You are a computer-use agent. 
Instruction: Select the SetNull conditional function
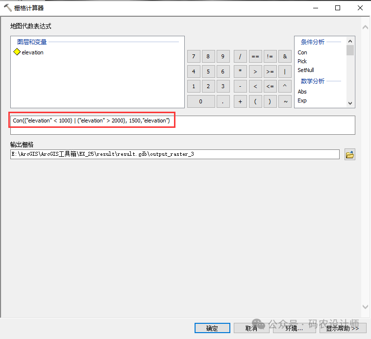click(306, 70)
